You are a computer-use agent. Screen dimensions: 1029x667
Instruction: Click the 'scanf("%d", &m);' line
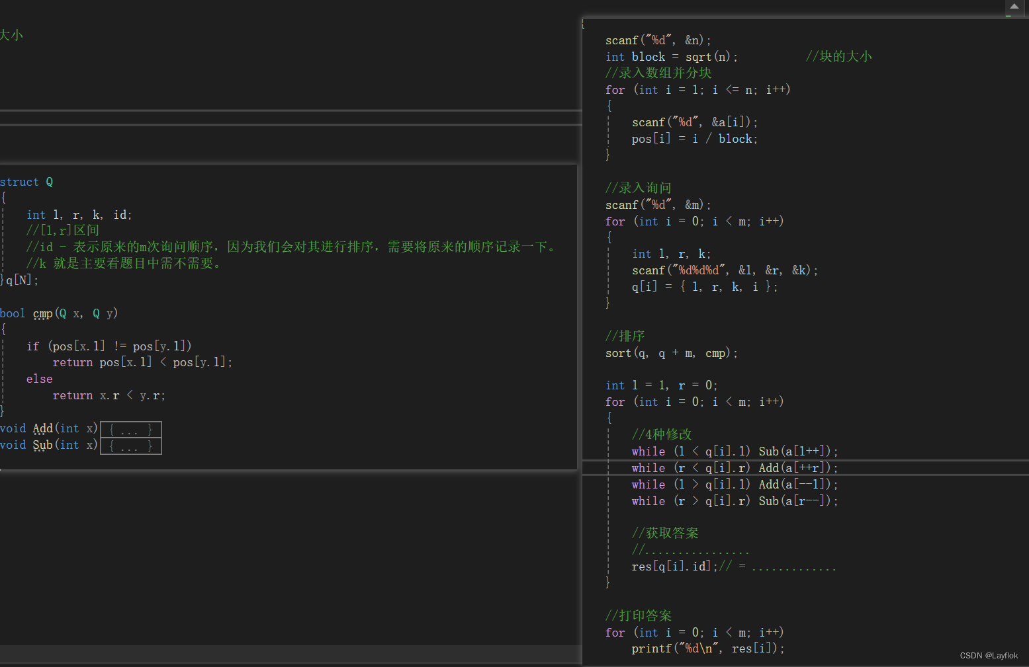658,205
